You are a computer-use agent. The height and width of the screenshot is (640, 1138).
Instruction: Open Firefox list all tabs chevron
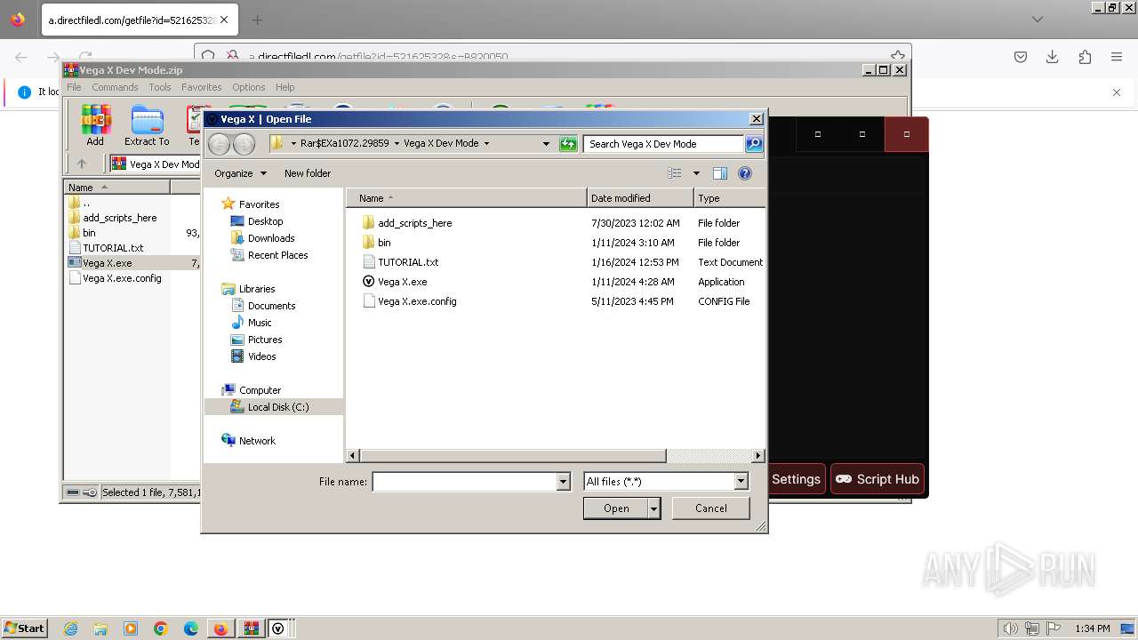click(1038, 20)
